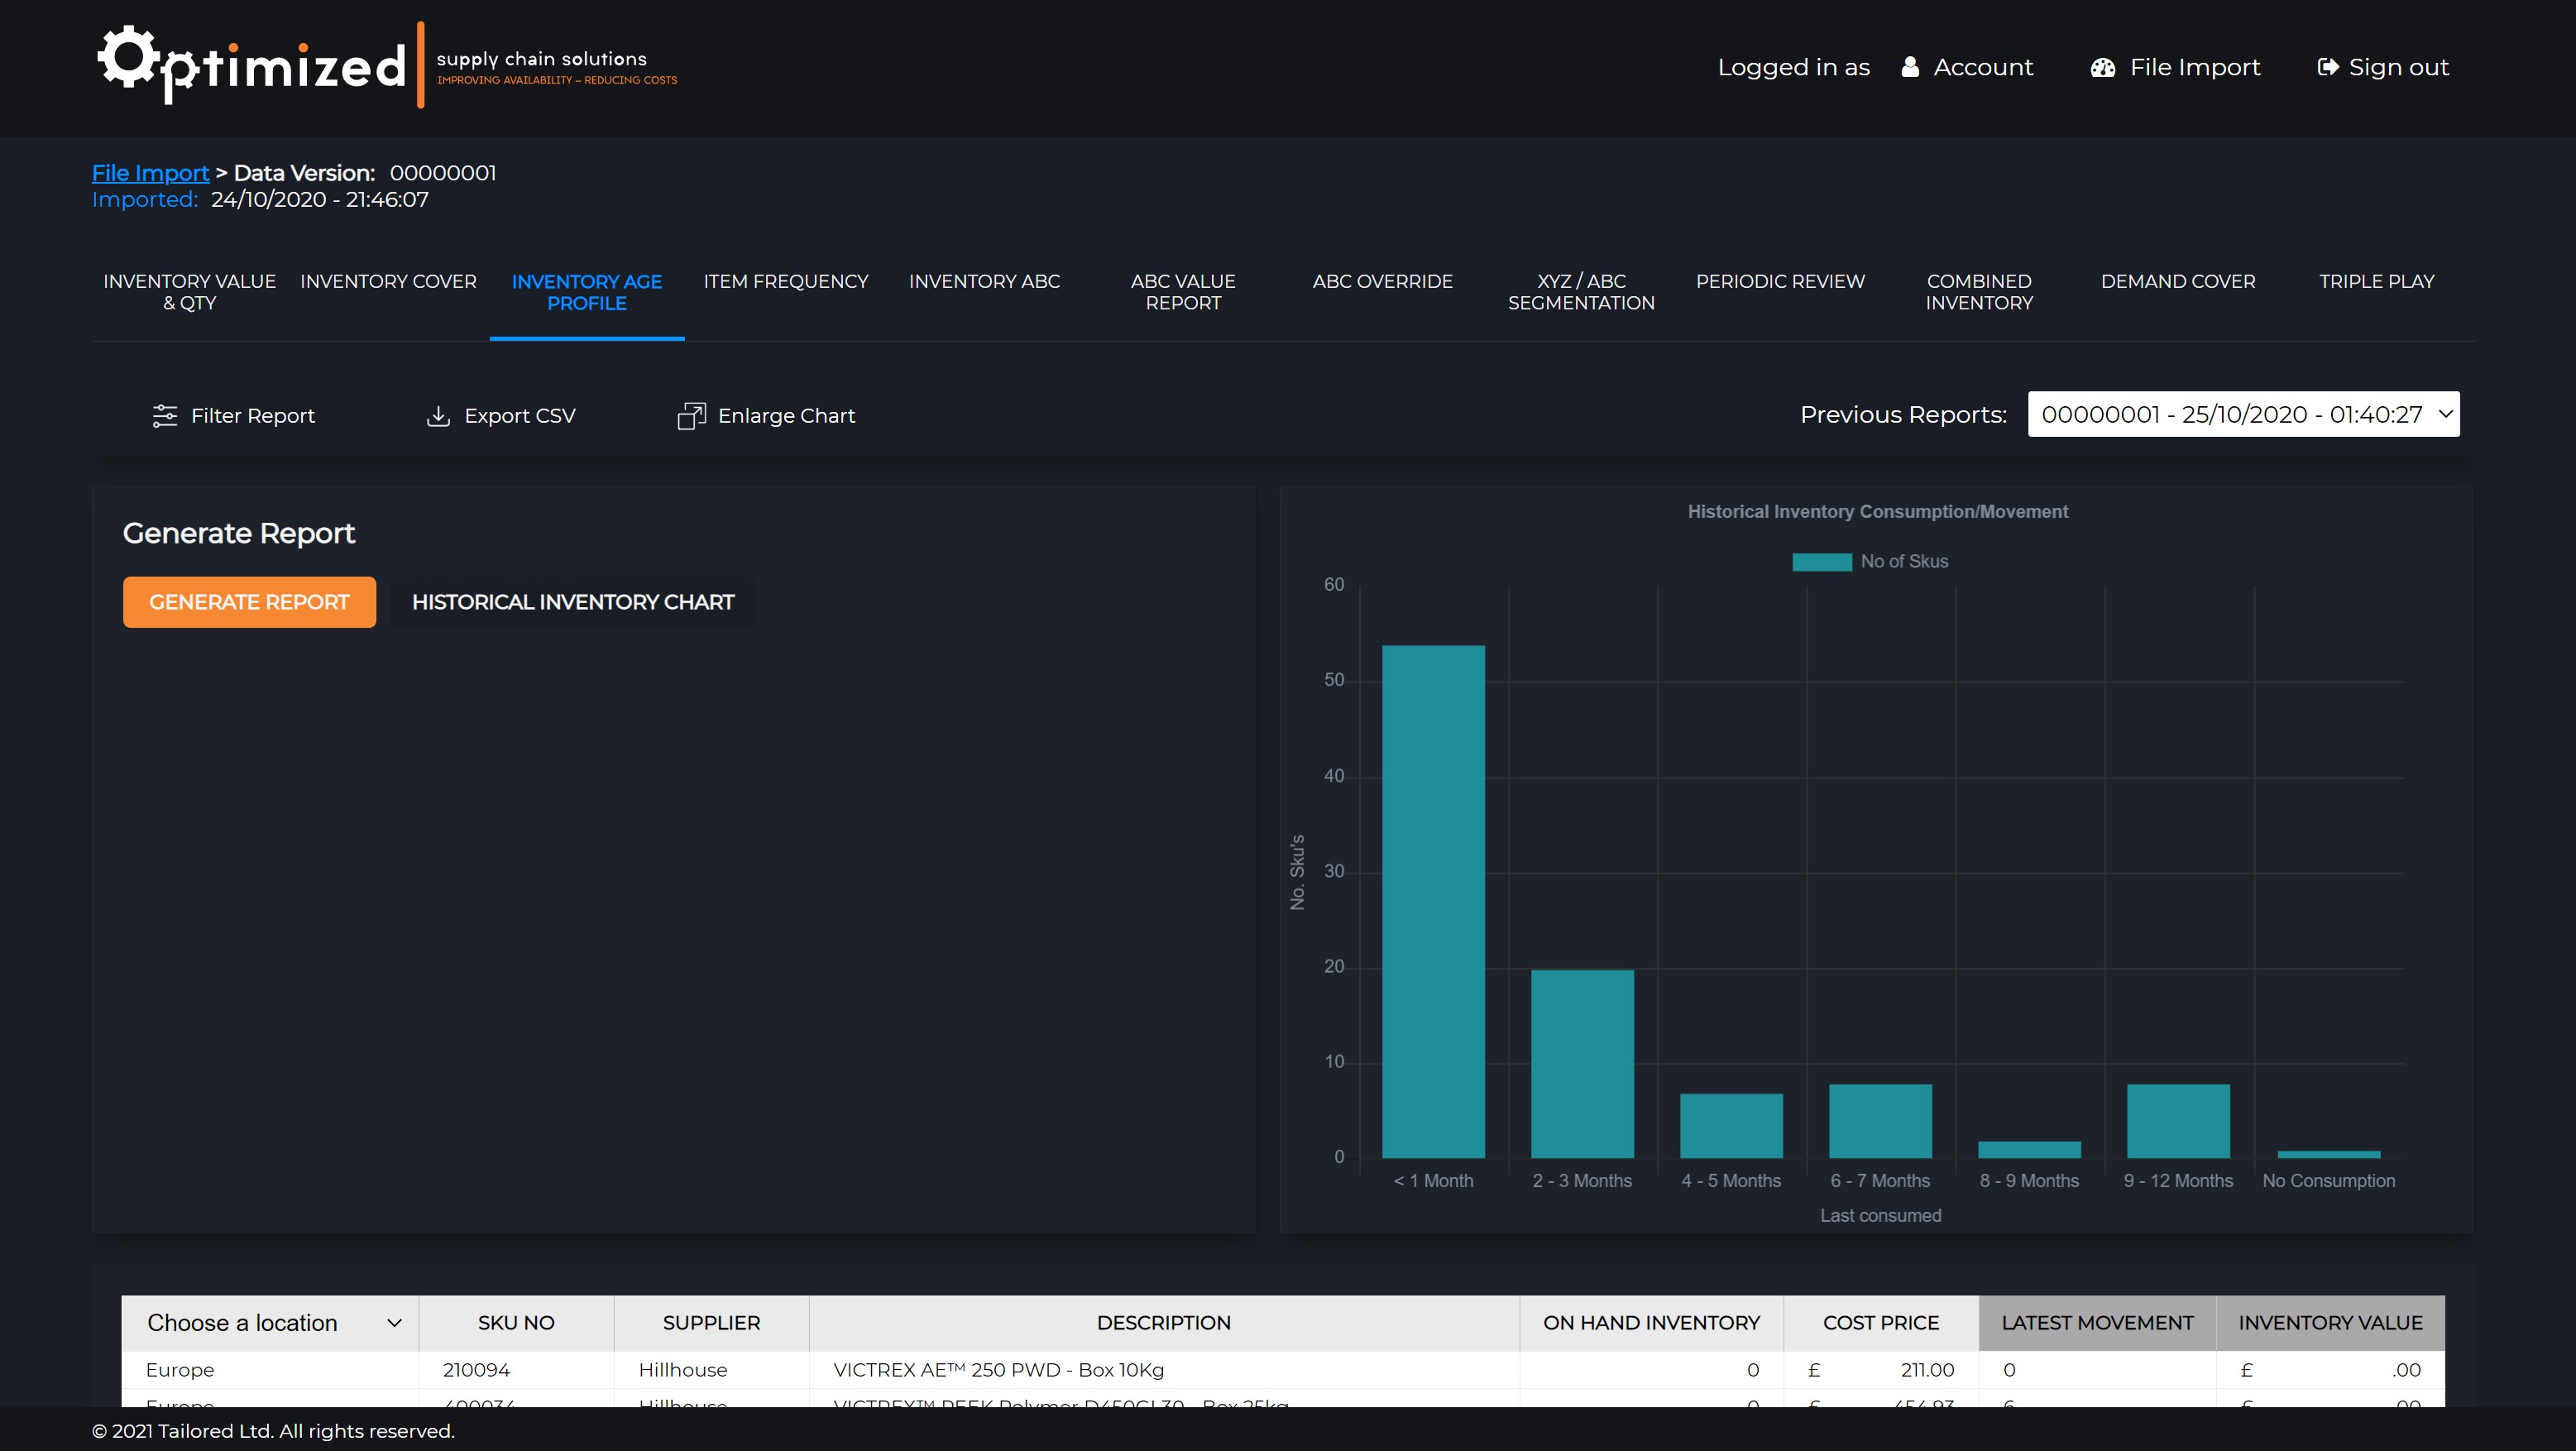This screenshot has height=1451, width=2576.
Task: Select the Inventory ABC tab
Action: point(984,281)
